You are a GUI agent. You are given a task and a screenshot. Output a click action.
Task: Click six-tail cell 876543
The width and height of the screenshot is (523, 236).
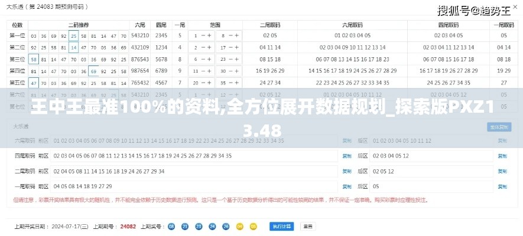click(x=140, y=59)
